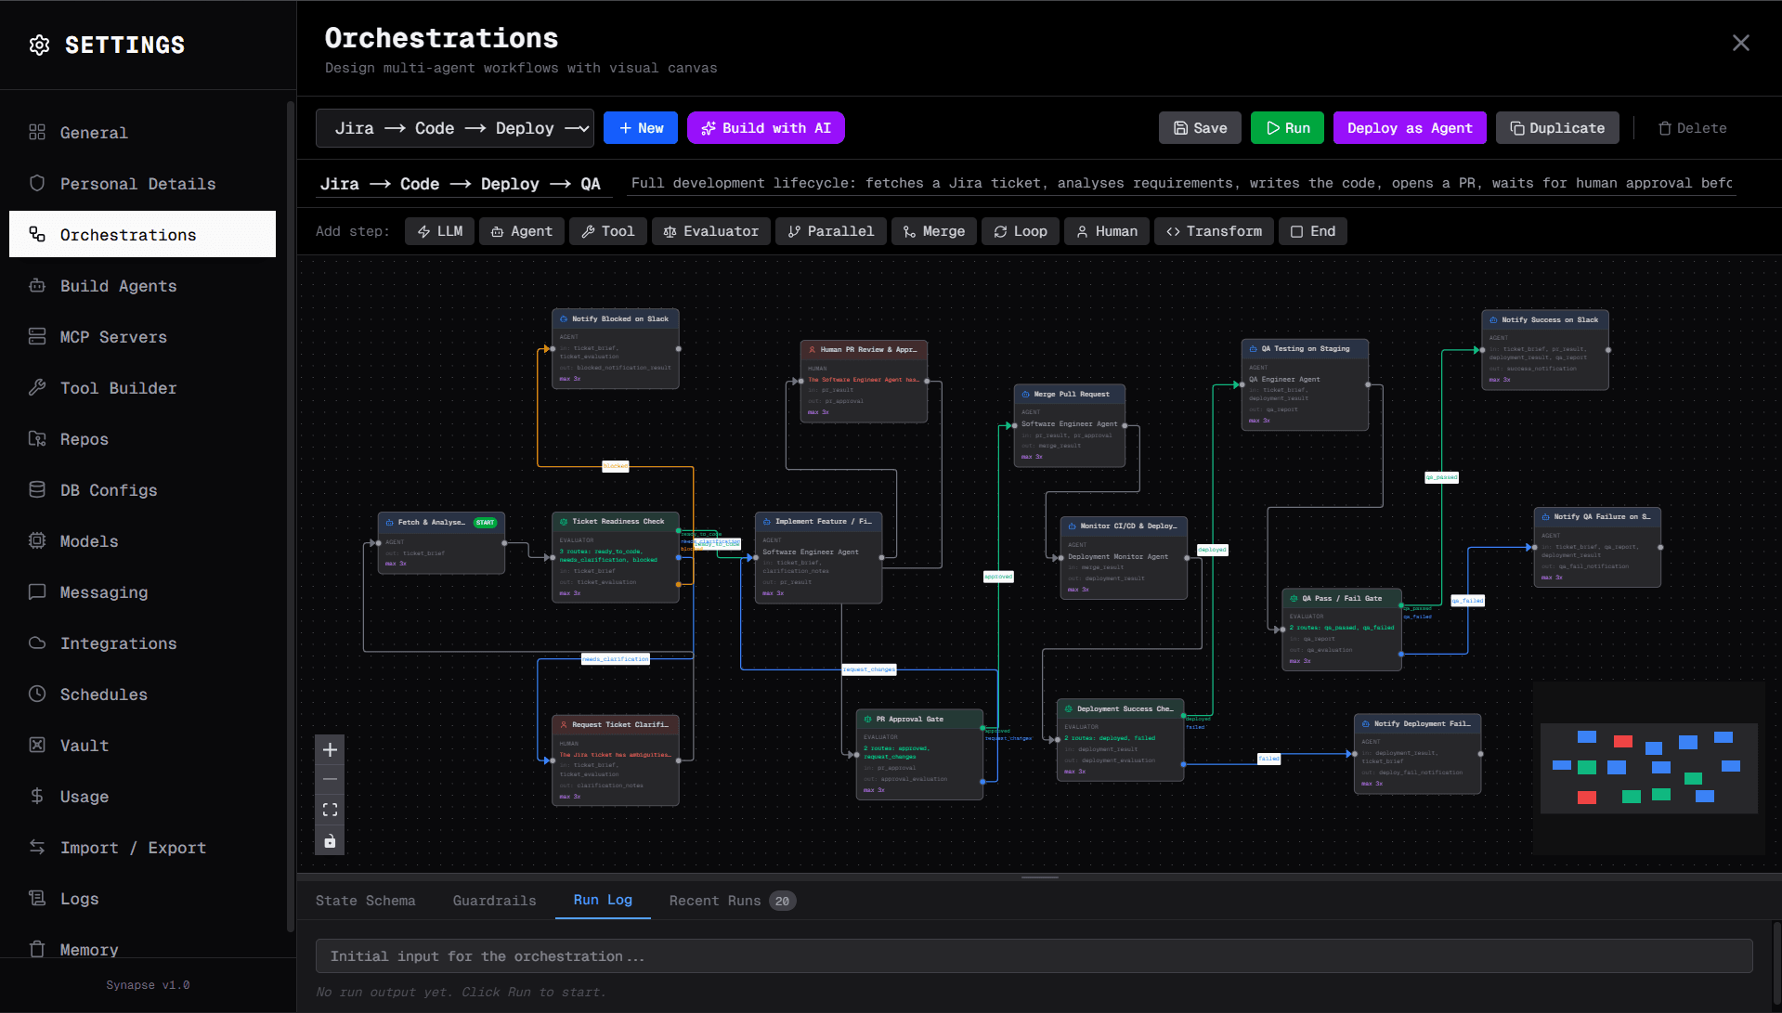Image resolution: width=1782 pixels, height=1013 pixels.
Task: Click the Logs icon in sidebar
Action: pyautogui.click(x=37, y=898)
